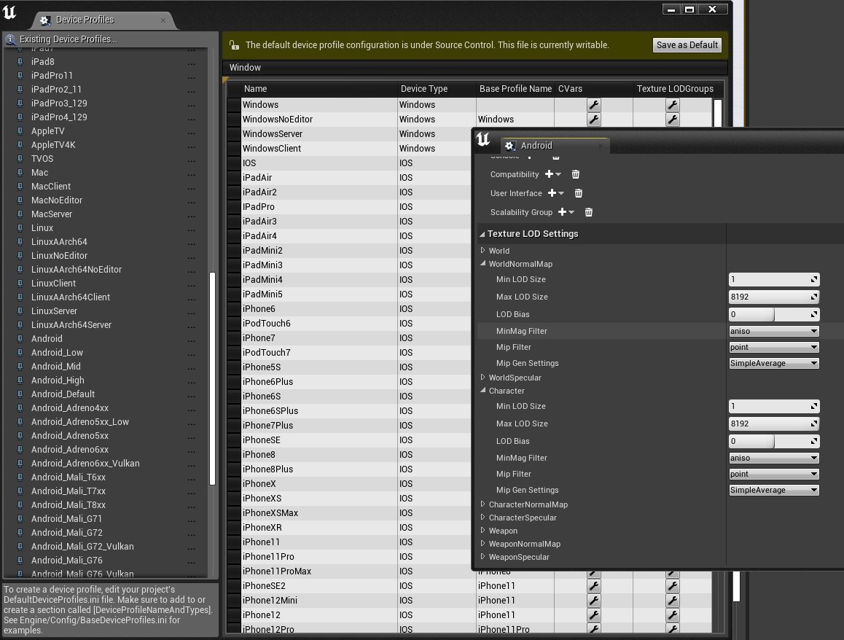Click the Existing Device Profiles info icon
This screenshot has width=844, height=640.
click(10, 39)
